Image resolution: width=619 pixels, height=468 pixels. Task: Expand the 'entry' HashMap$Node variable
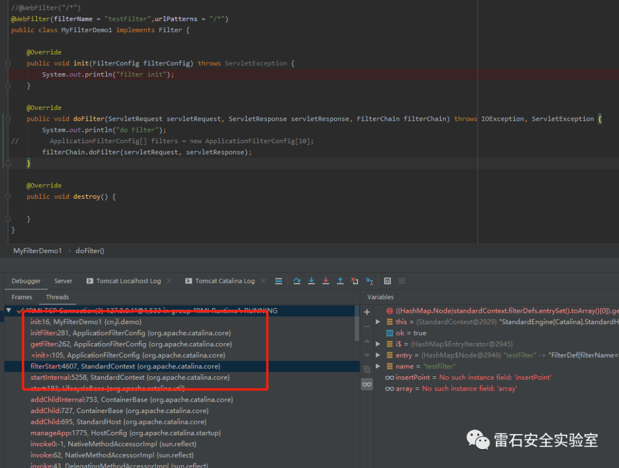(378, 355)
